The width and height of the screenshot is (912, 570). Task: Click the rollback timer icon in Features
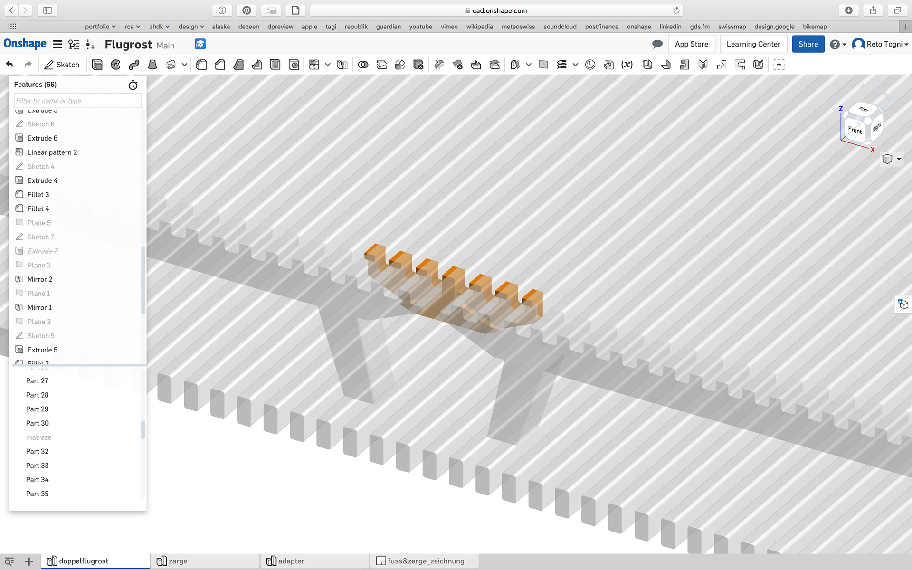pos(133,85)
